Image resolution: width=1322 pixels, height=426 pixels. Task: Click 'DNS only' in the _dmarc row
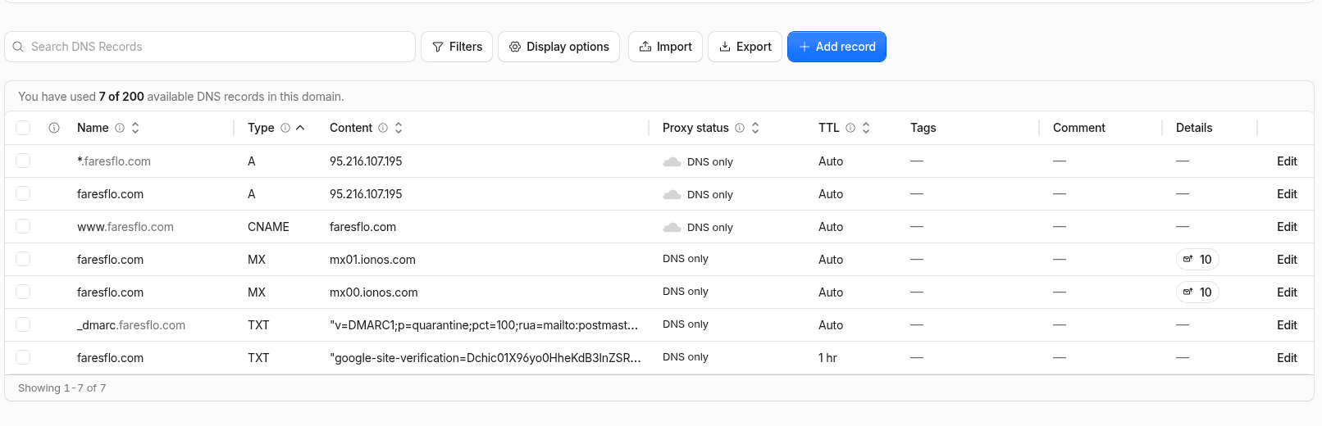[686, 324]
